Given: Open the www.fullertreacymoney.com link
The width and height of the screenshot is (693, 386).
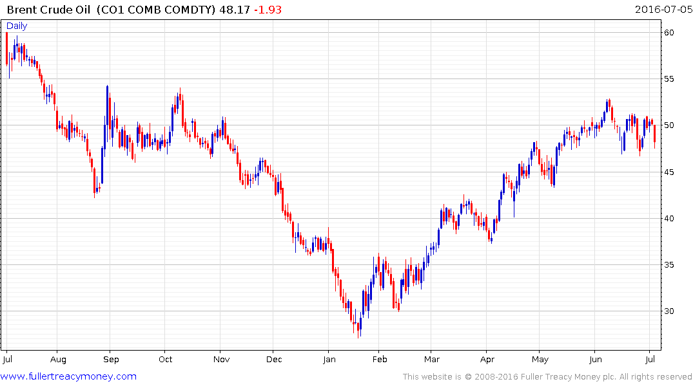Looking at the screenshot, I should [x=68, y=376].
